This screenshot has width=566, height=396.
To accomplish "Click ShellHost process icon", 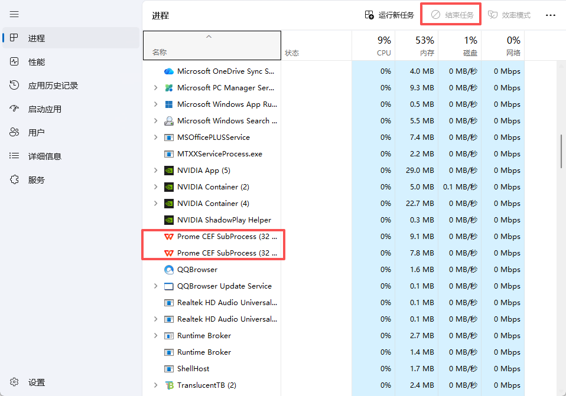I will click(x=168, y=369).
